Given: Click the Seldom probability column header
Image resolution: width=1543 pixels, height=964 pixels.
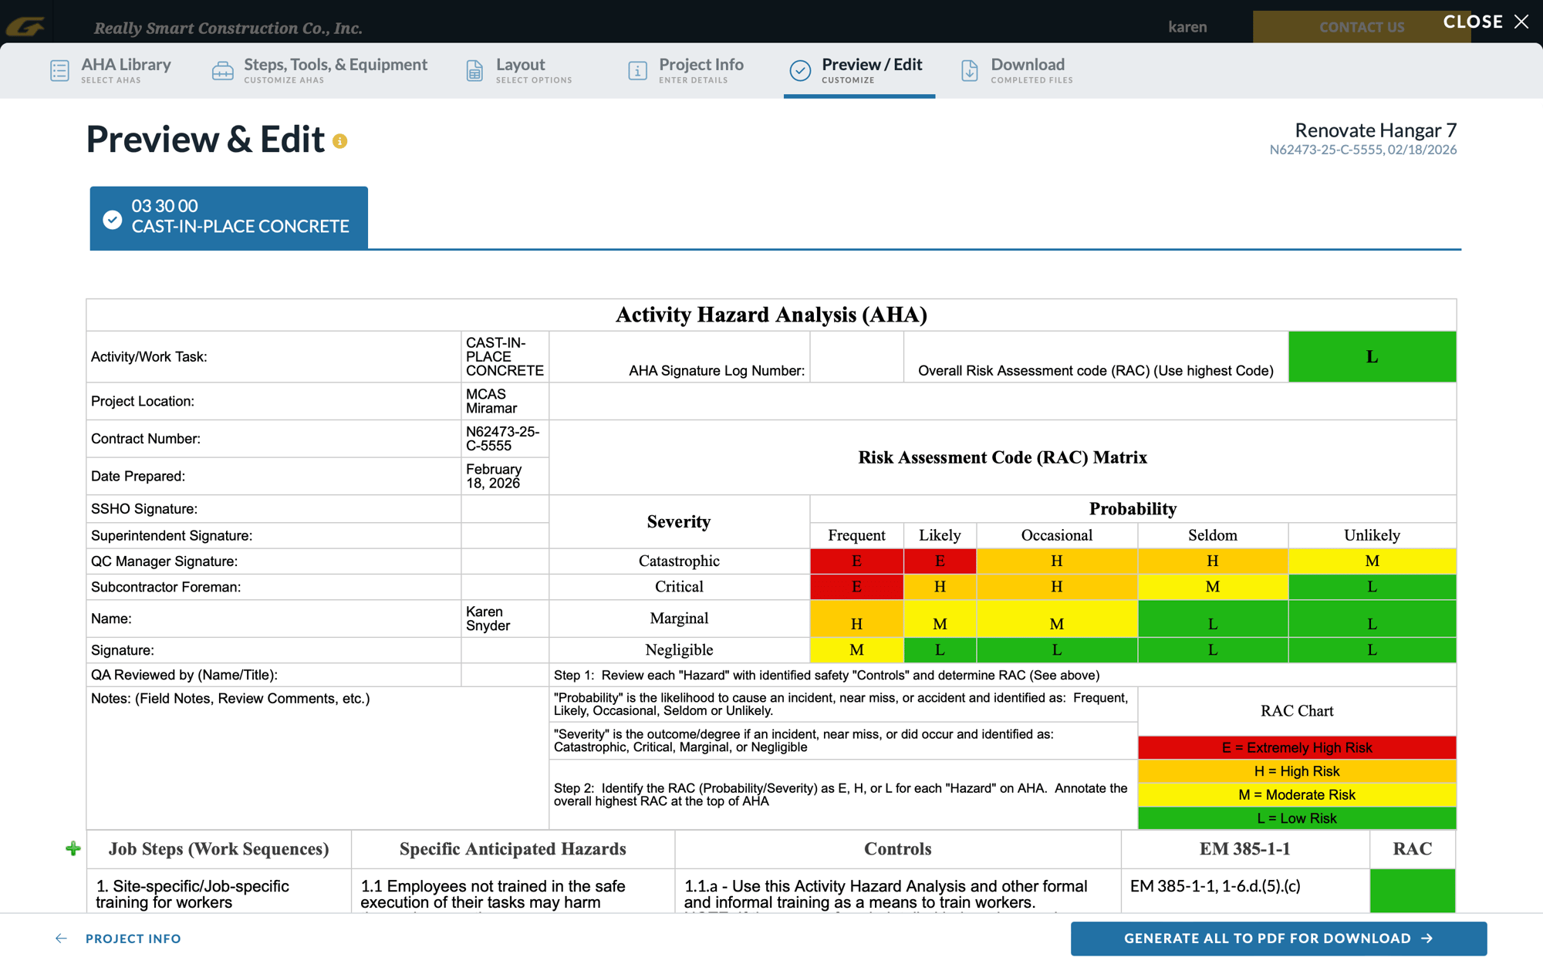Looking at the screenshot, I should [1212, 535].
